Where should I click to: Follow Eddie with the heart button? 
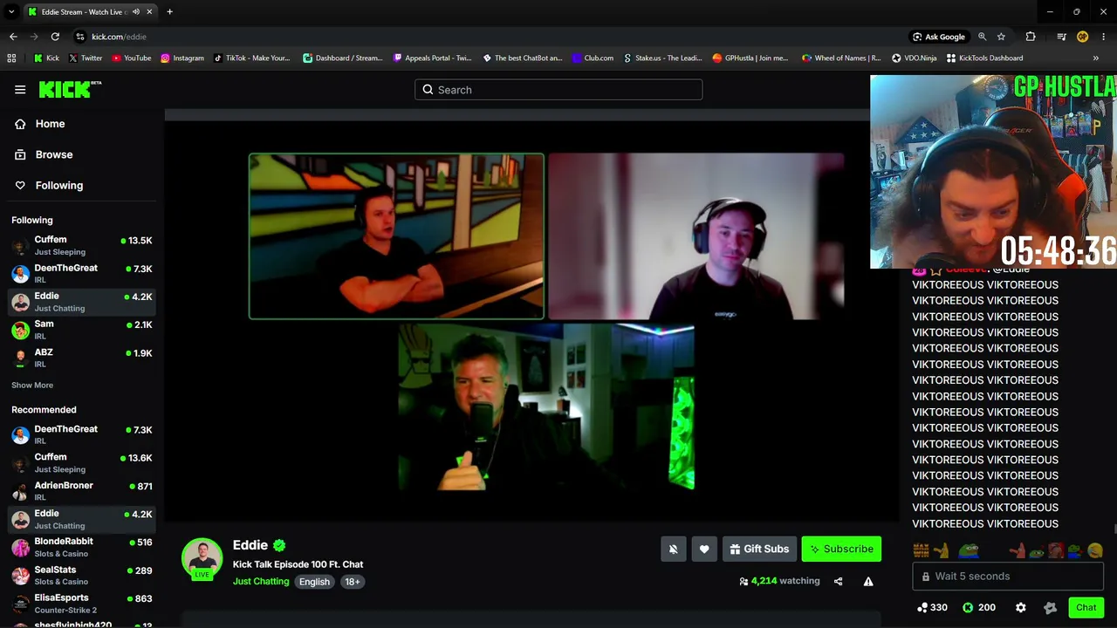point(704,549)
